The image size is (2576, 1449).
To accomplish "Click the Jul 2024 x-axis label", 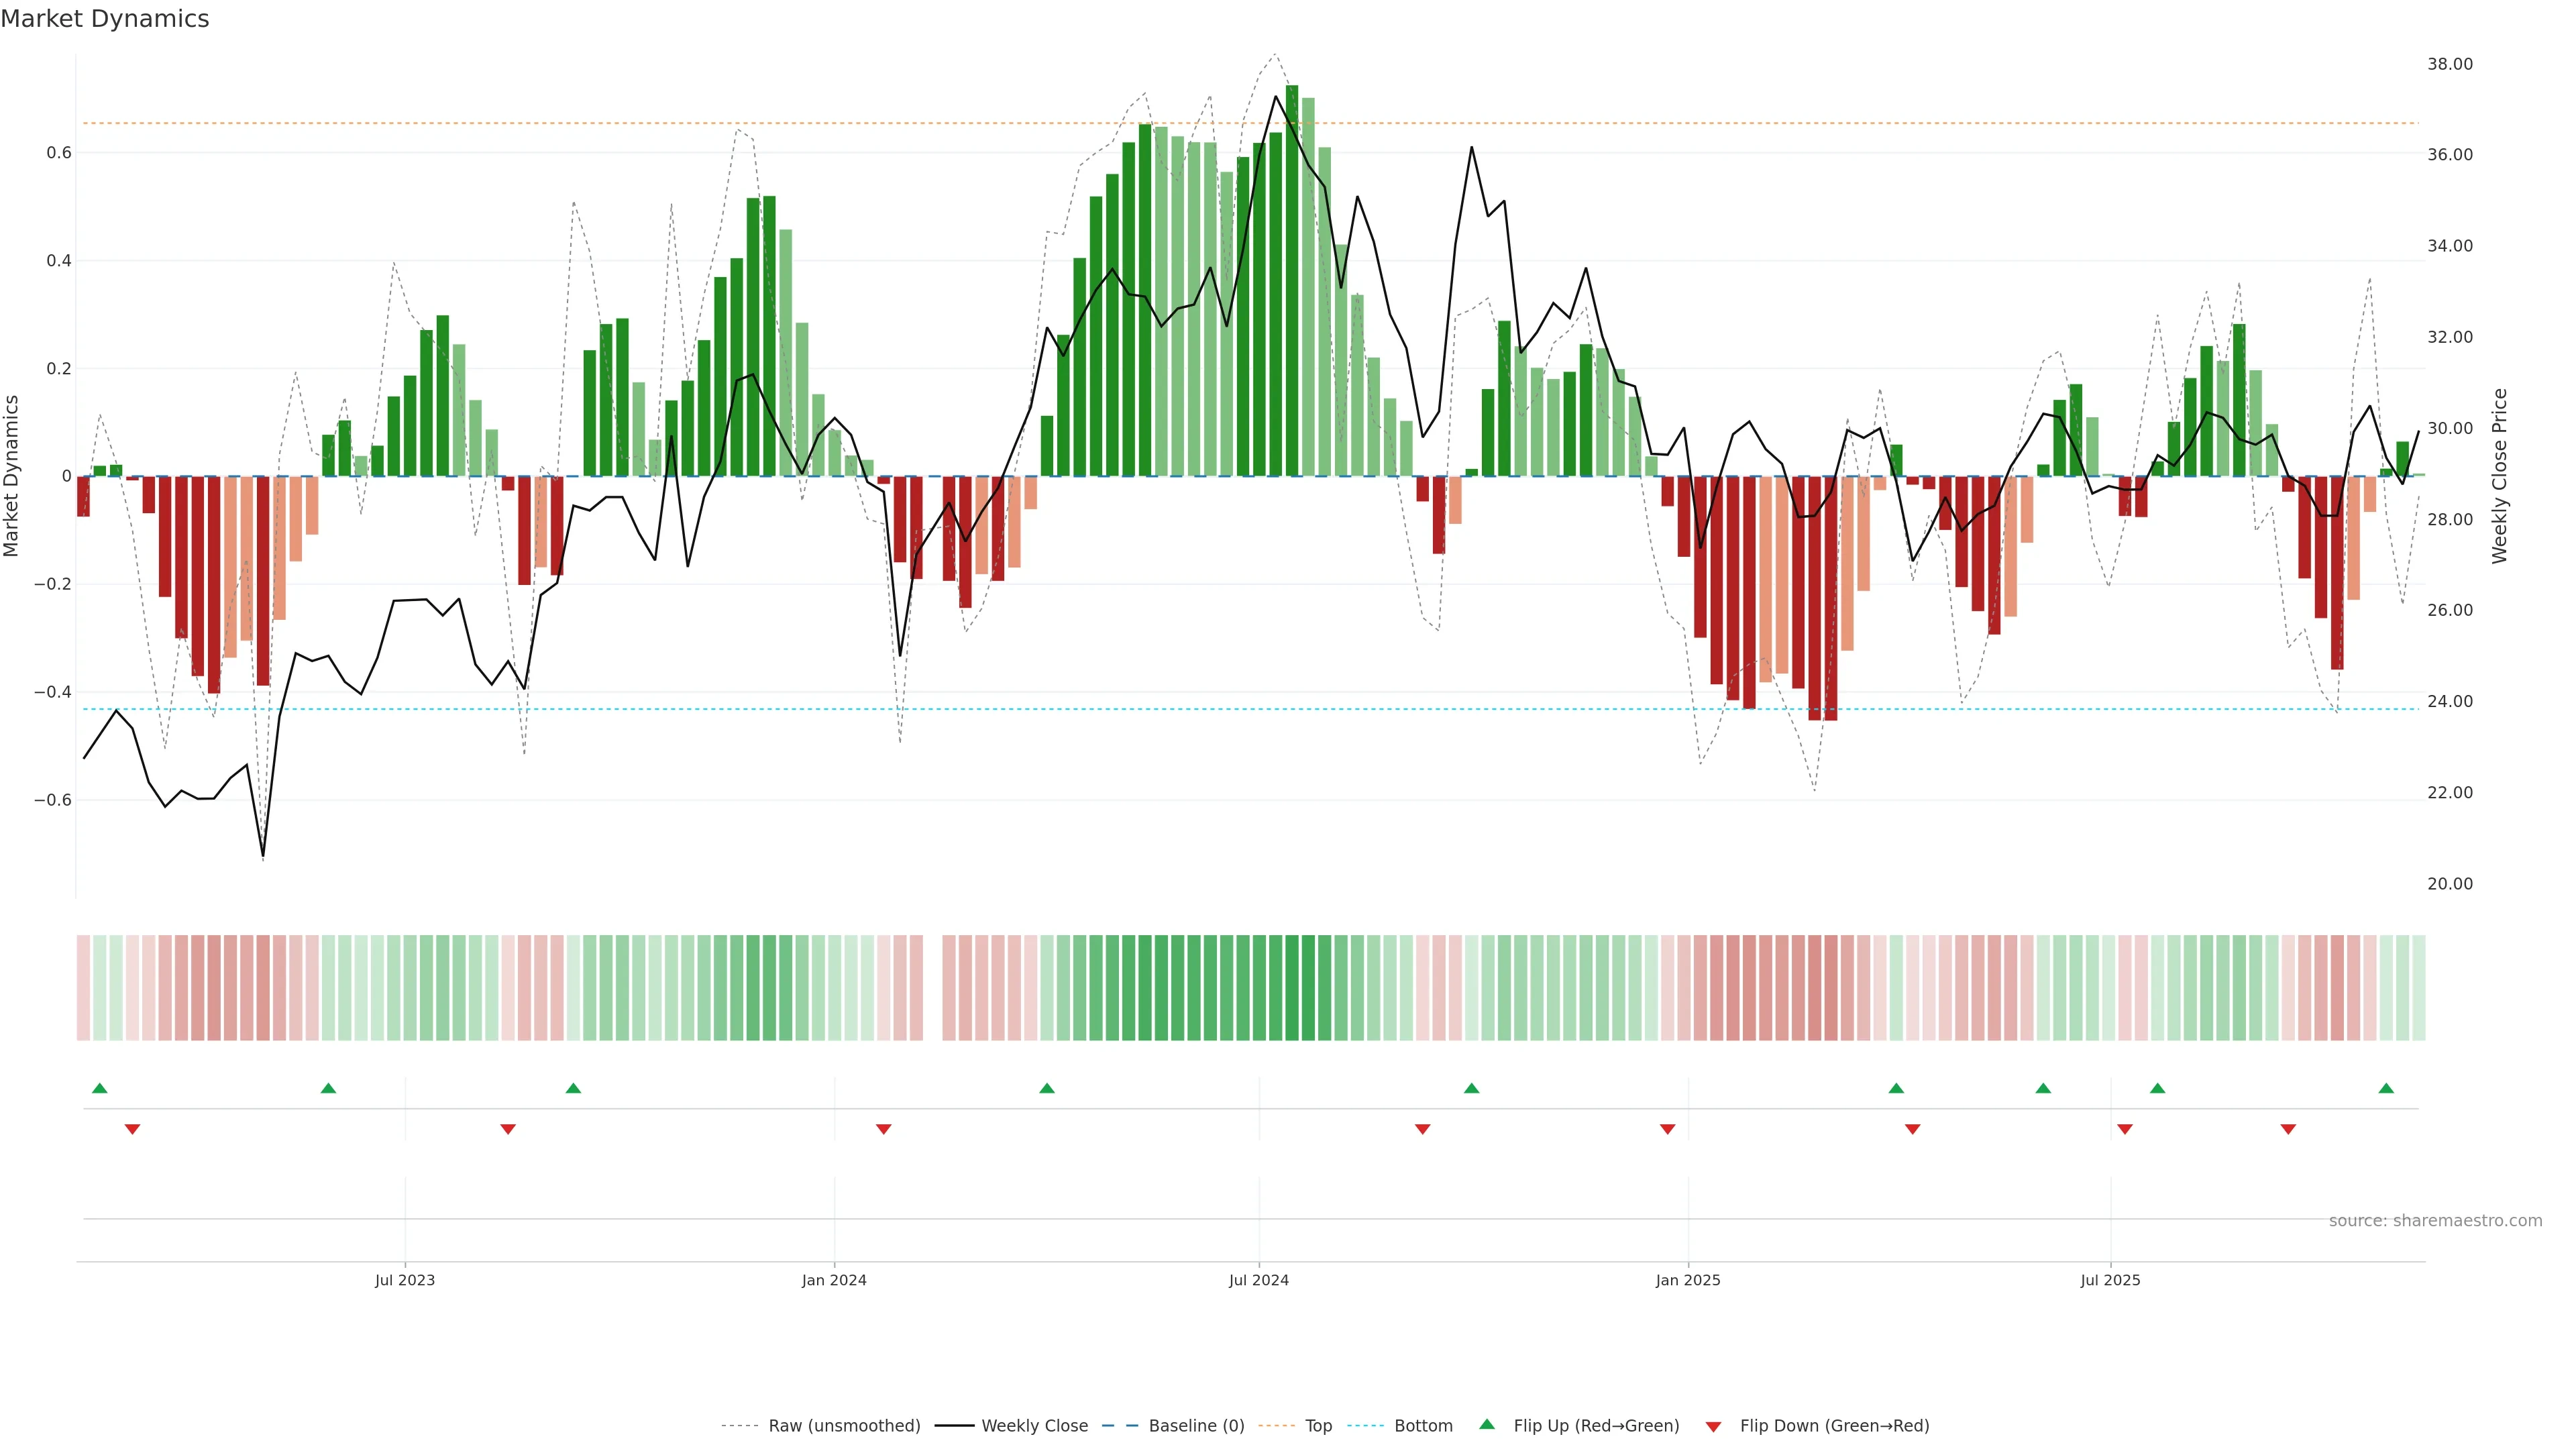I will tap(1258, 1281).
